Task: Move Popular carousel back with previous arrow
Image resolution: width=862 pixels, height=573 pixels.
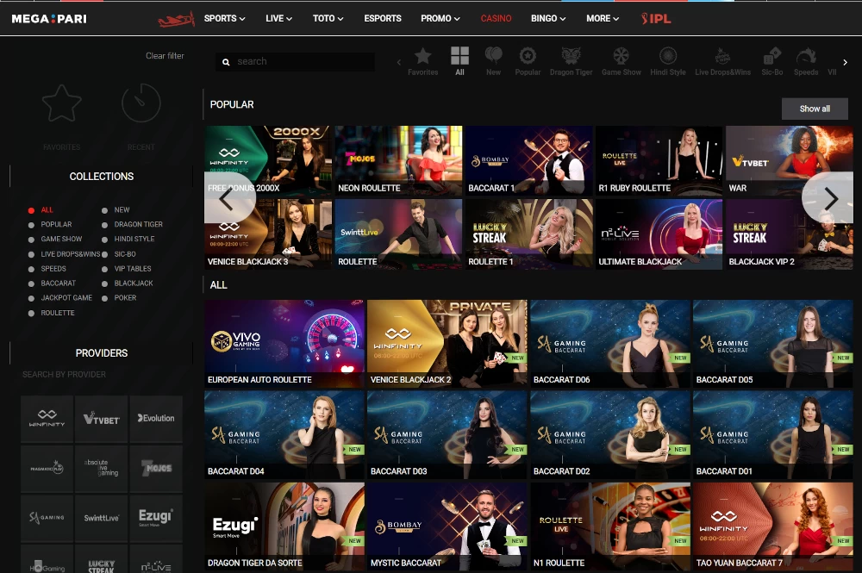Action: pyautogui.click(x=228, y=198)
